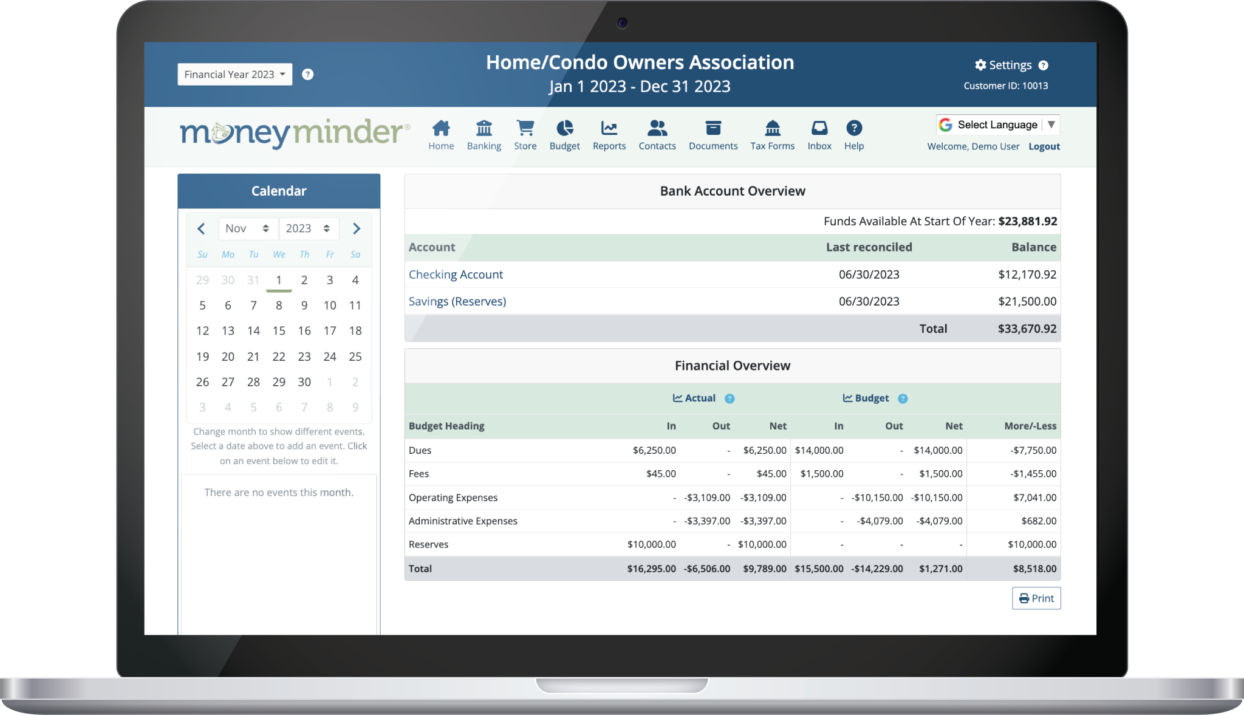Open the Store page
Image resolution: width=1244 pixels, height=715 pixels.
point(525,135)
